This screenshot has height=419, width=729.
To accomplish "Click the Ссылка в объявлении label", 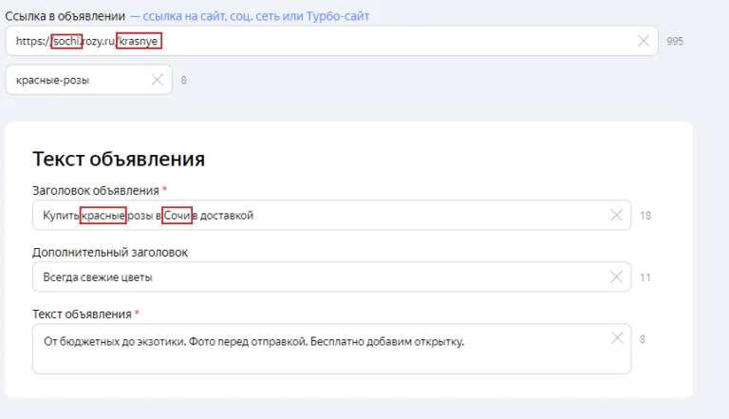I will (65, 16).
